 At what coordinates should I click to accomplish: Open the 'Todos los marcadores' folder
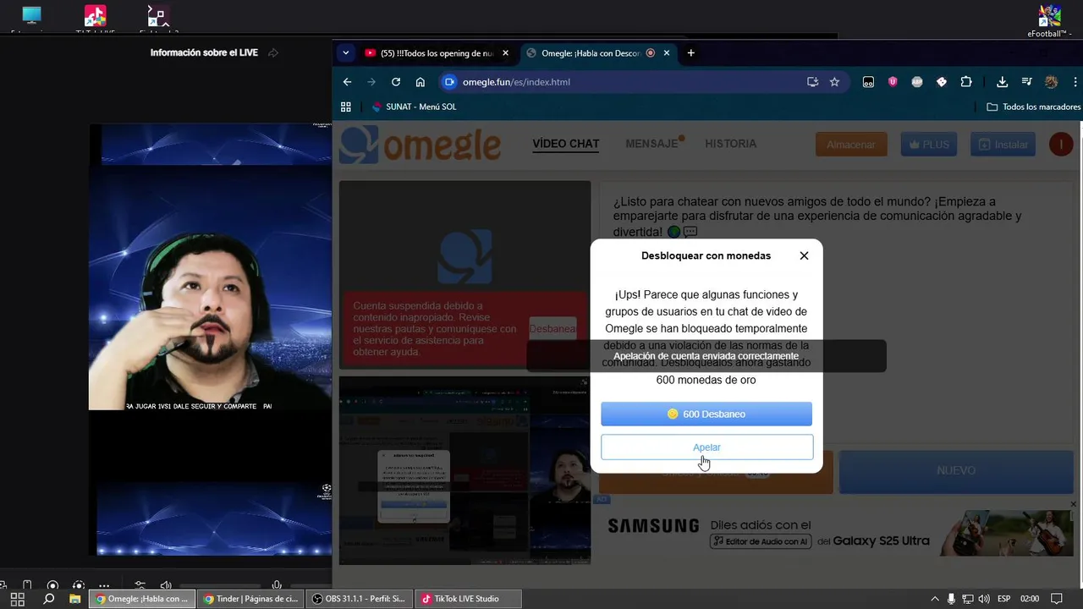point(1033,107)
